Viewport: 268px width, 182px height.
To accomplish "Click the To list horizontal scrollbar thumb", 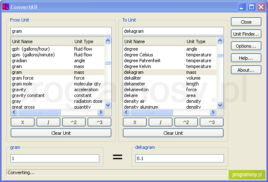I will pyautogui.click(x=151, y=112).
